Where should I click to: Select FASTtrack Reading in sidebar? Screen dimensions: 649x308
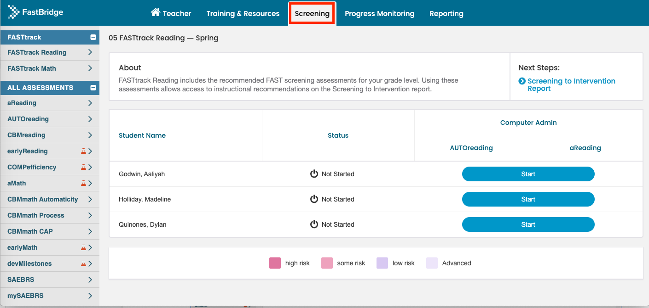[37, 52]
